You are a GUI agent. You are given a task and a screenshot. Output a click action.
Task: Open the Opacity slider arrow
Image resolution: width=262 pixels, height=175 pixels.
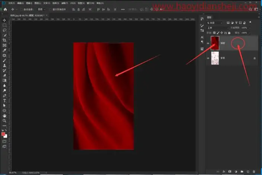[250, 28]
